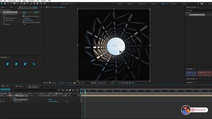Open viewer Full resolution dropdown
The height and width of the screenshot is (119, 212).
tap(86, 83)
